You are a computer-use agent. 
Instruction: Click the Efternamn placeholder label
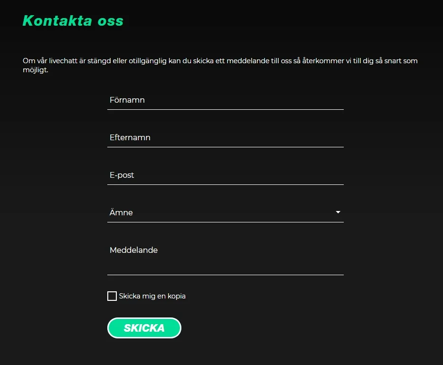point(130,138)
